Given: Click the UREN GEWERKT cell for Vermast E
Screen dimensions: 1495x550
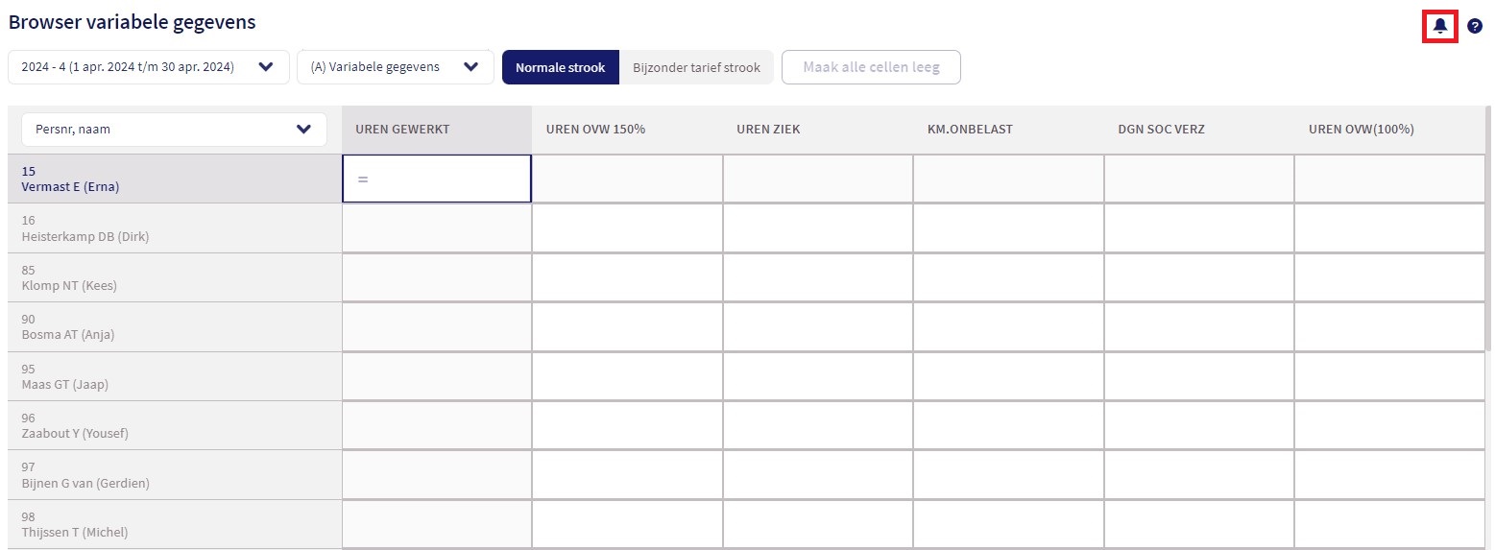Looking at the screenshot, I should coord(437,179).
